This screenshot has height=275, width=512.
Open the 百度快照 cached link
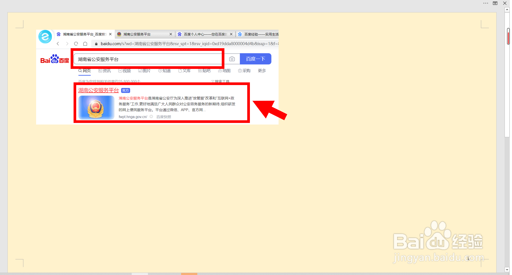[x=164, y=117]
